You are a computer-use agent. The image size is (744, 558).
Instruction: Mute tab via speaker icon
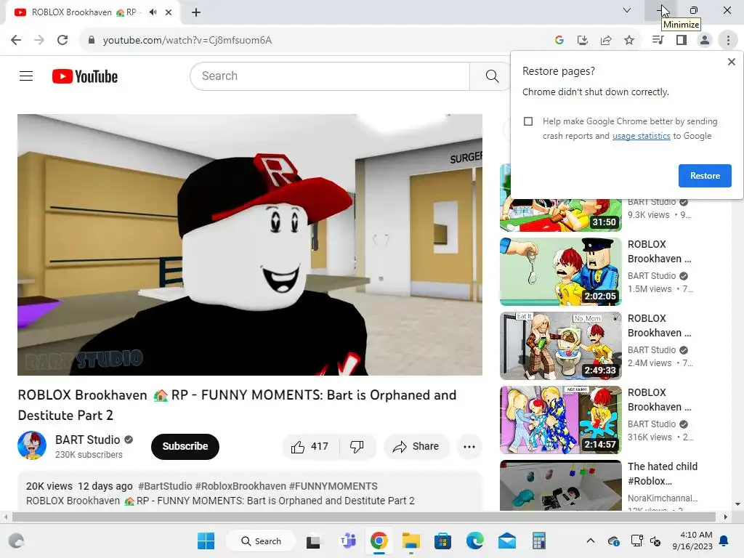point(153,12)
